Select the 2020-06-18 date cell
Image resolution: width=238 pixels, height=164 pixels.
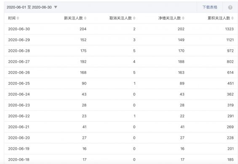tap(19, 160)
